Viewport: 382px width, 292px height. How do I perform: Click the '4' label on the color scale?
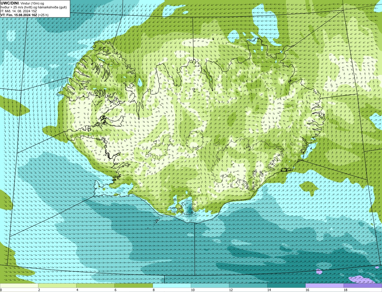tap(77, 290)
